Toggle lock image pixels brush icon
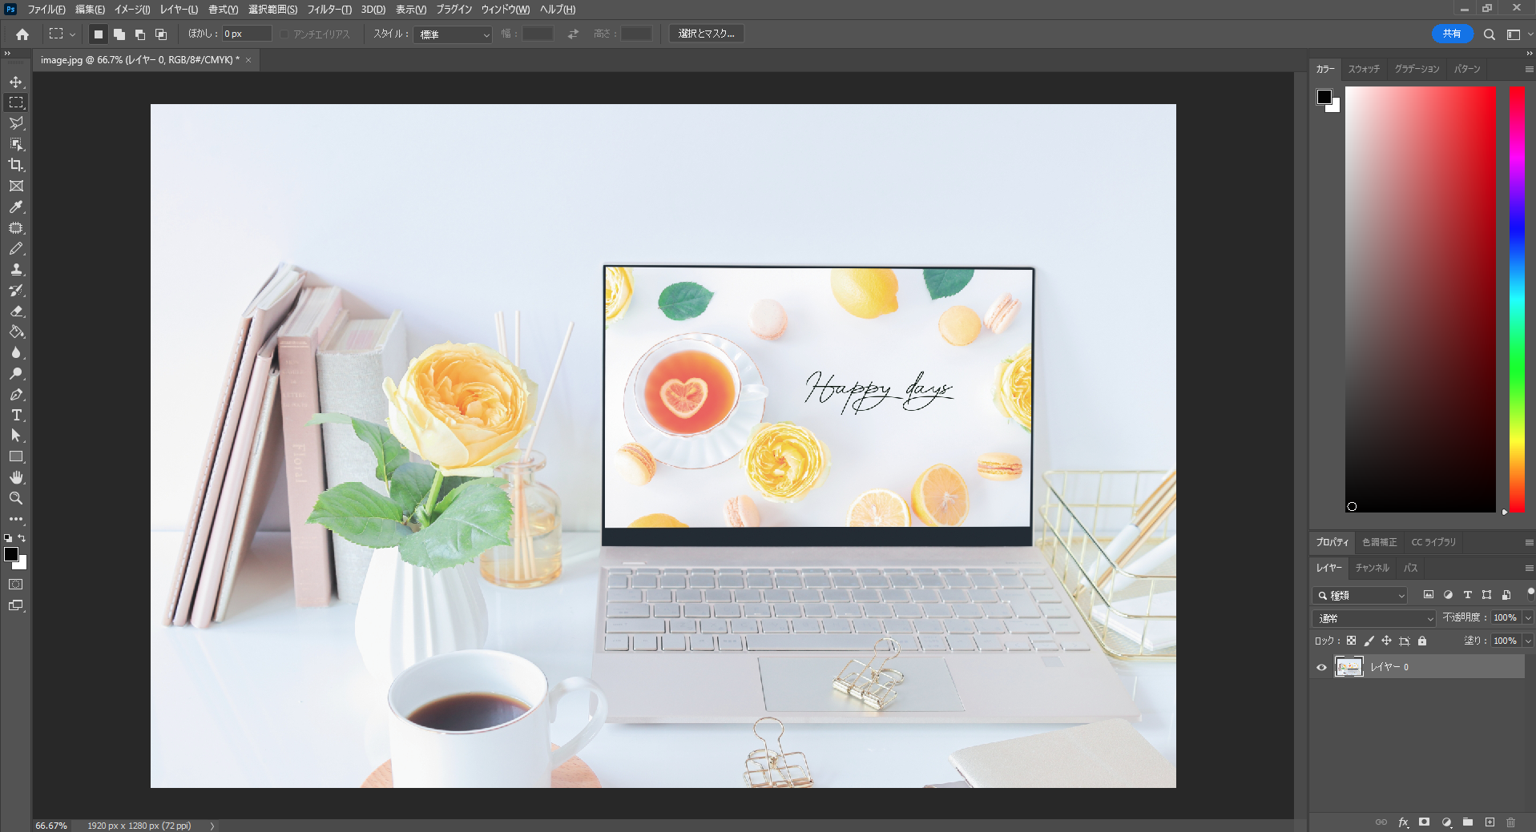The width and height of the screenshot is (1536, 832). (x=1369, y=641)
